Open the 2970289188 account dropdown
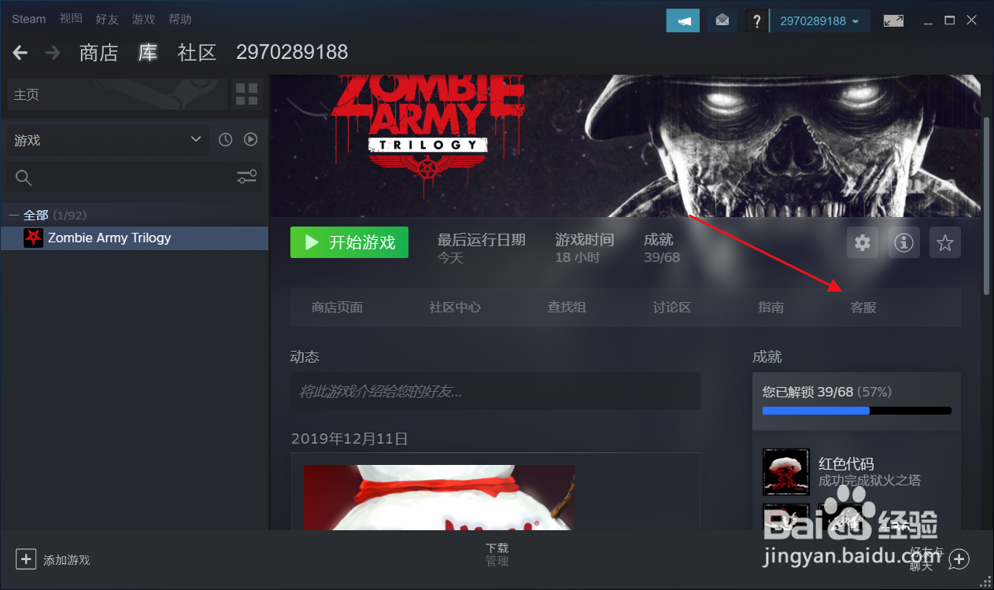The image size is (994, 590). [819, 20]
